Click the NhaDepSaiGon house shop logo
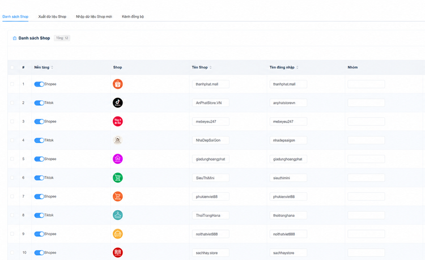The image size is (425, 260). coord(118,140)
